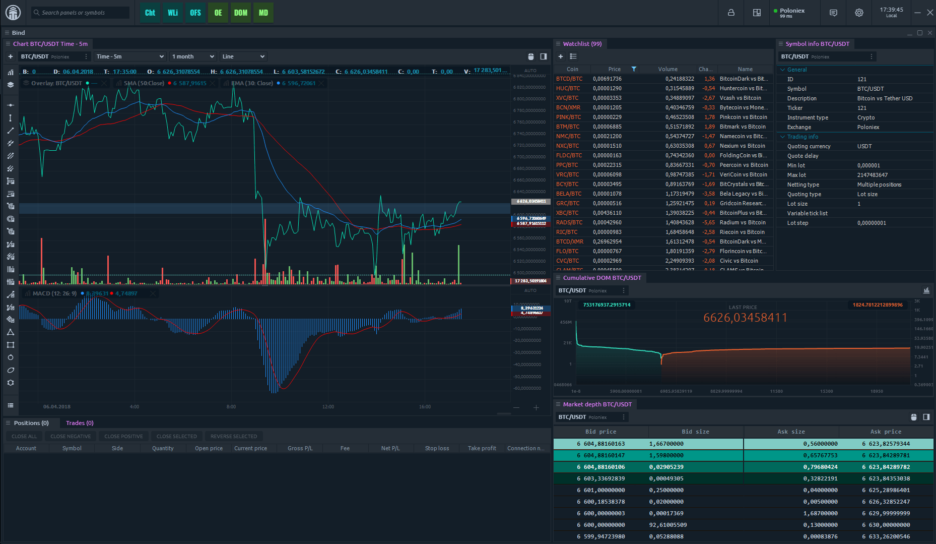Open the mouse trading mode icon on chart
Viewport: 936px width, 544px height.
click(530, 56)
